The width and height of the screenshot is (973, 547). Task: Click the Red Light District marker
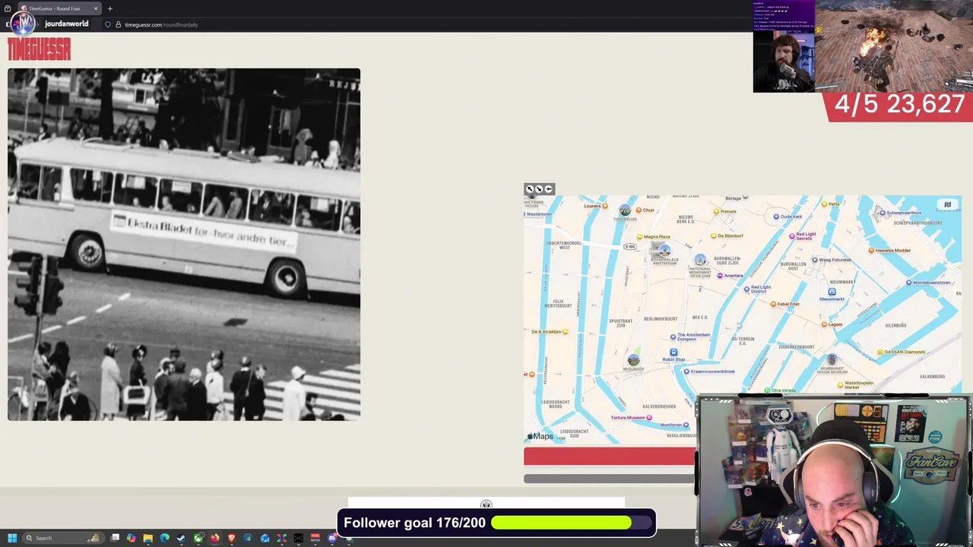(746, 289)
